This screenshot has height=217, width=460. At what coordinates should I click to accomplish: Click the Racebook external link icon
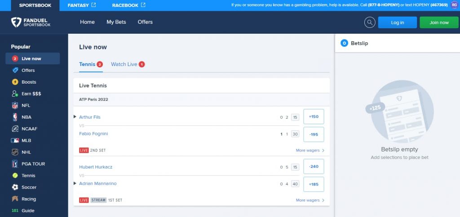tap(143, 5)
